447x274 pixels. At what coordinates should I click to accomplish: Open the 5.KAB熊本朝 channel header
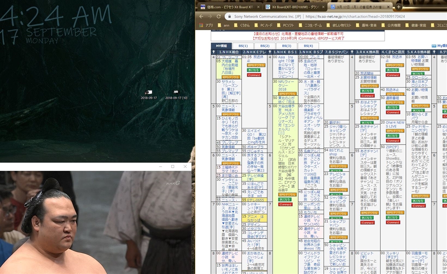click(419, 52)
